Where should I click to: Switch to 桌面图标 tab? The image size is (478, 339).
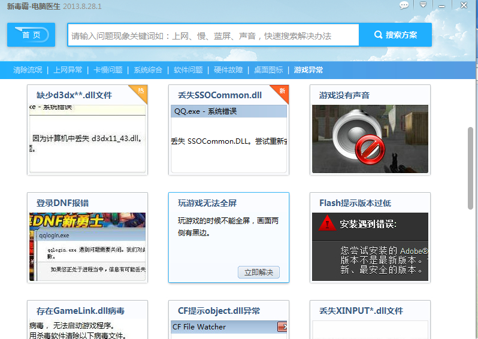268,70
